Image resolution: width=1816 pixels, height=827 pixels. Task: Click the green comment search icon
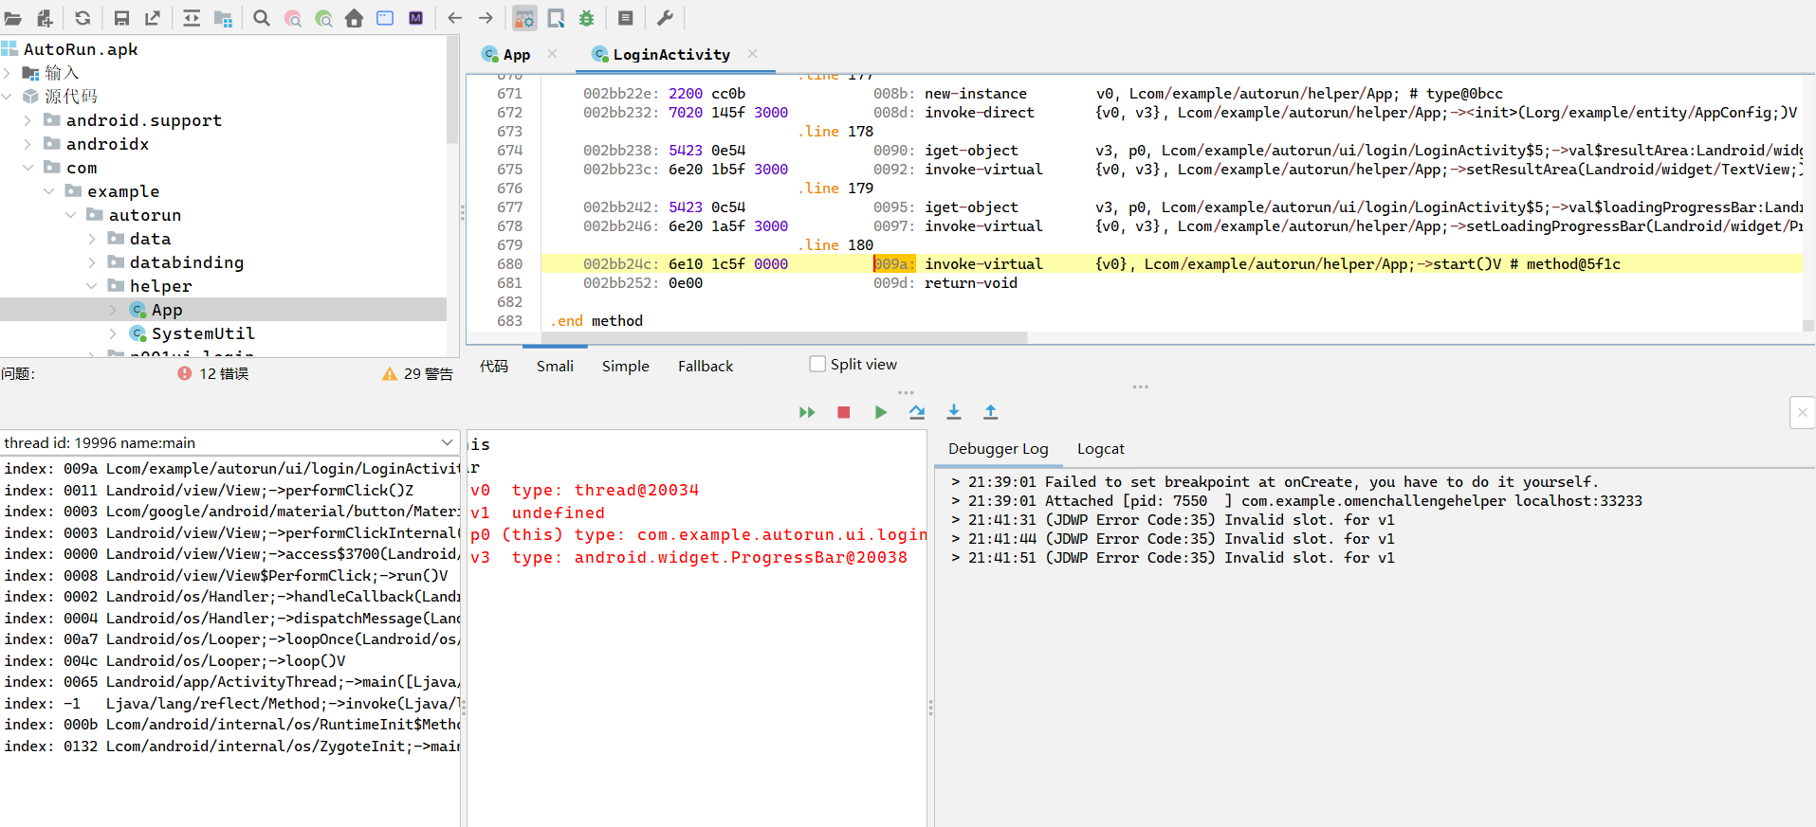coord(323,18)
